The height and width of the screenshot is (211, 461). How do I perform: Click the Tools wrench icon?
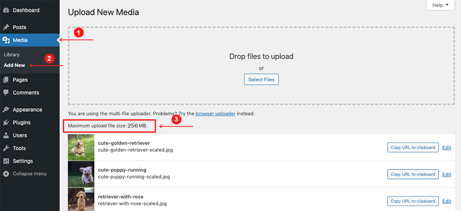click(x=6, y=148)
